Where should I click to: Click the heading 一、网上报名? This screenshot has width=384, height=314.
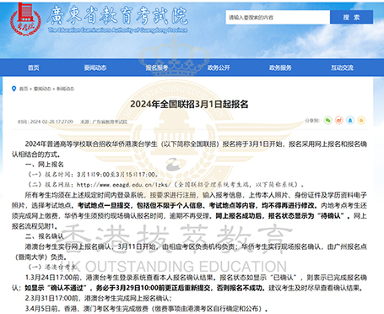point(45,165)
